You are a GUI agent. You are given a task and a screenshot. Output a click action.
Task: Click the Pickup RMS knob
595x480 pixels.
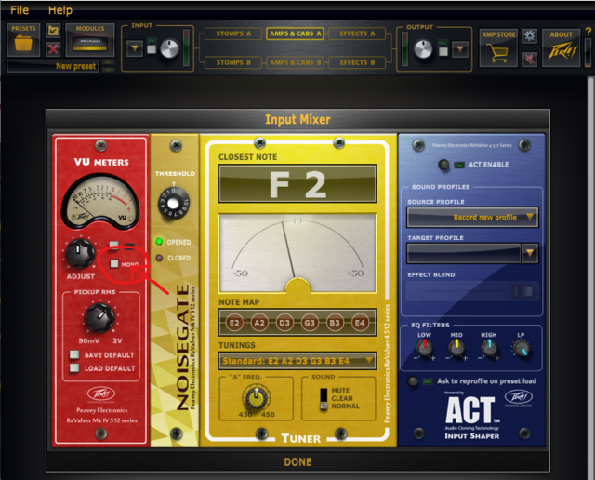pyautogui.click(x=99, y=318)
